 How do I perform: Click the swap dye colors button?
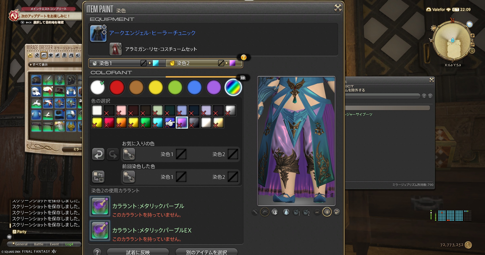pyautogui.click(x=98, y=177)
